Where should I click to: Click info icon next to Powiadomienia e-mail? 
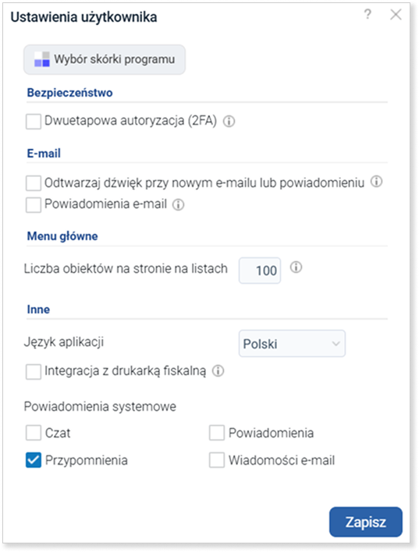pyautogui.click(x=179, y=204)
